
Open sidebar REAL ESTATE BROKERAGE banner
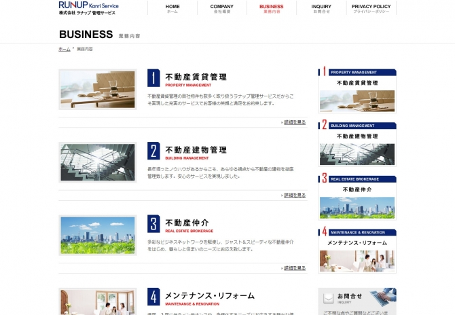coord(357,197)
